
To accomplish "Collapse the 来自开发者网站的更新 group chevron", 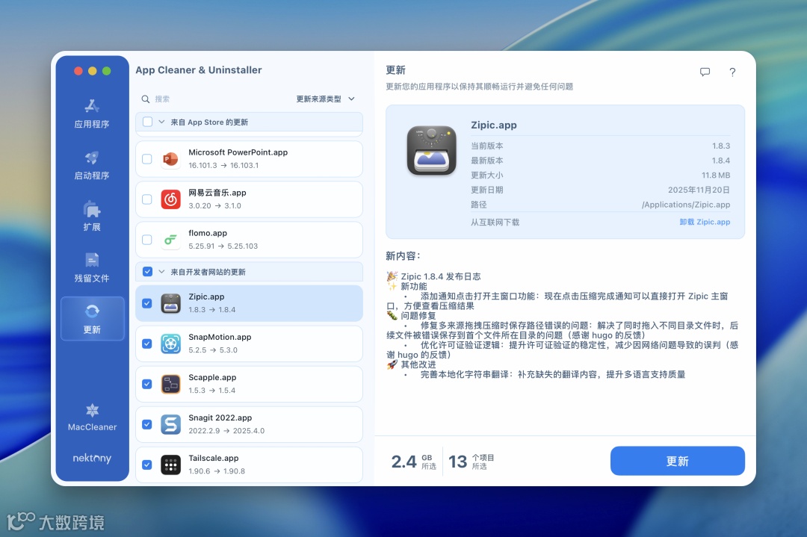I will click(x=161, y=272).
